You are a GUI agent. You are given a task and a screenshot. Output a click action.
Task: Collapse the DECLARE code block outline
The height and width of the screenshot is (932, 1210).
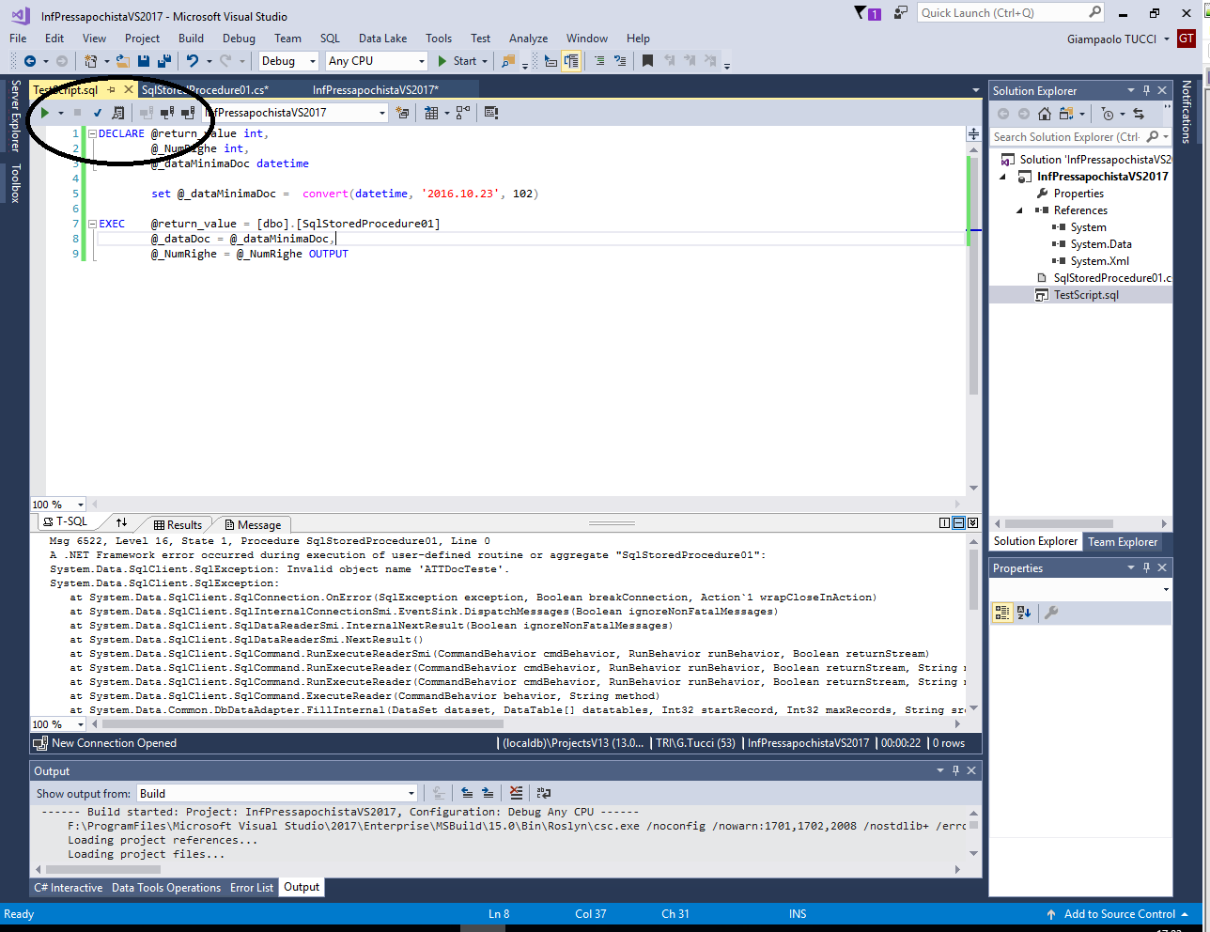click(92, 133)
